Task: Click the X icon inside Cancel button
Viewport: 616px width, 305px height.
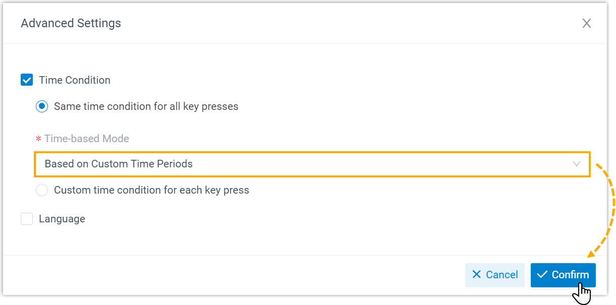Action: click(476, 275)
